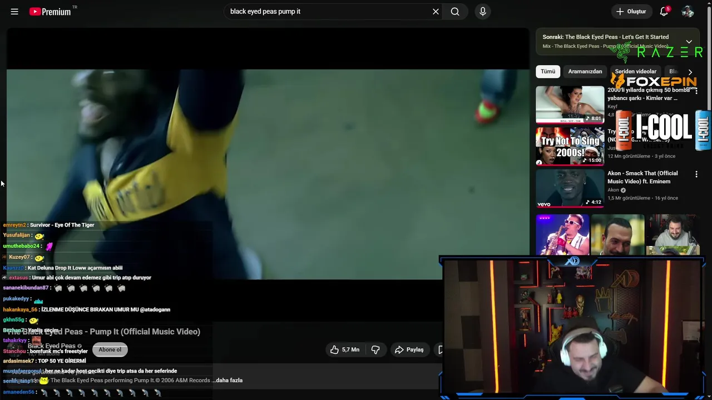Click the Pump It (Official Music Video) title

[x=103, y=332]
